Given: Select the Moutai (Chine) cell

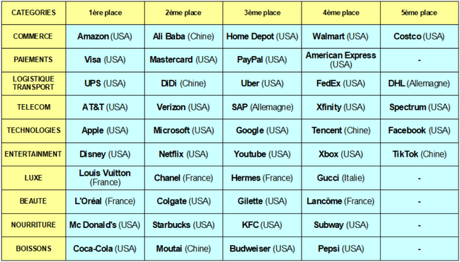Looking at the screenshot, I should pyautogui.click(x=184, y=249).
